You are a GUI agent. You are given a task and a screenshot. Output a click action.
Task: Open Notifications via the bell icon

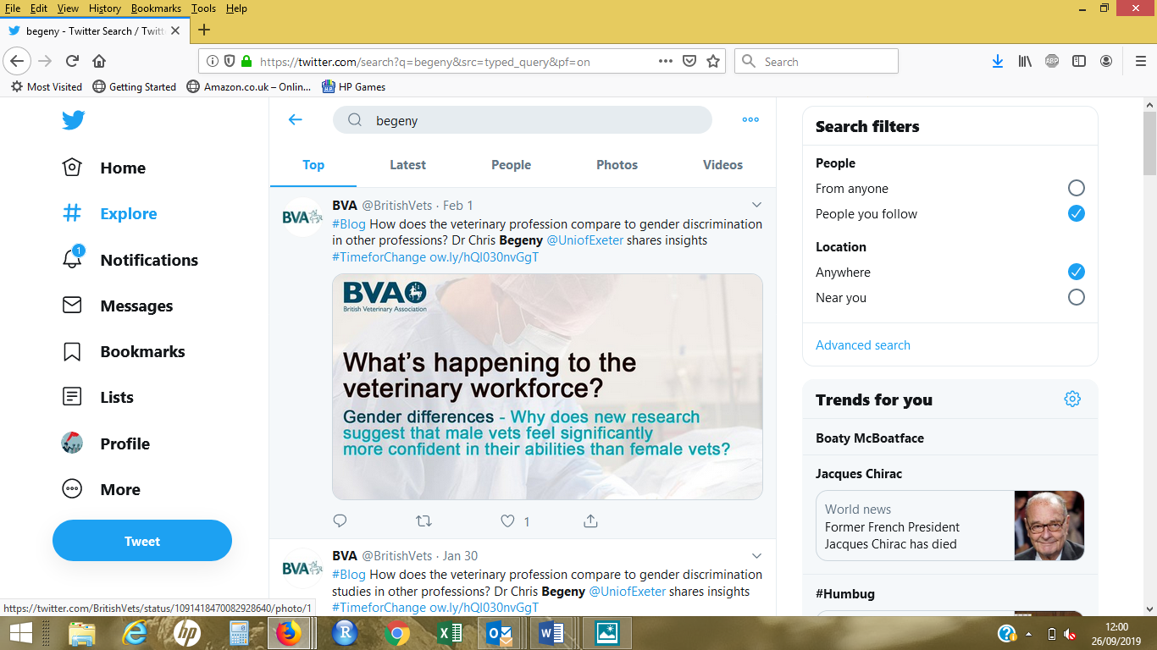click(x=73, y=260)
